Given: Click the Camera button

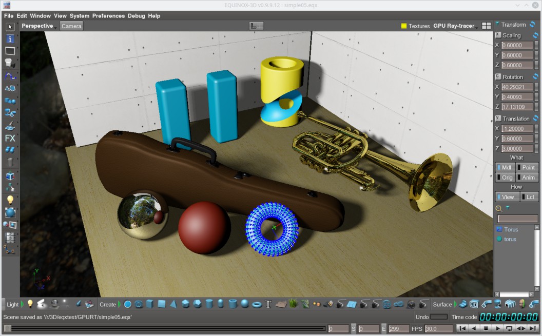Looking at the screenshot, I should 71,26.
